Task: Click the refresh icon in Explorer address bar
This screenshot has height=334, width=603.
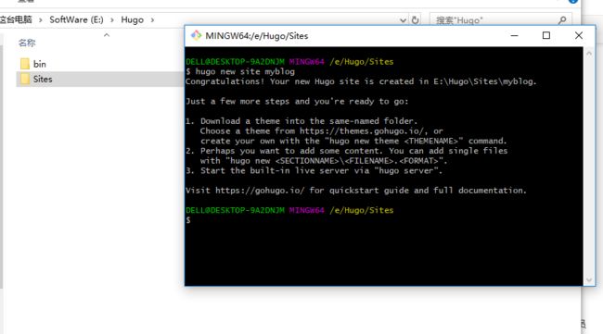Action: point(416,20)
